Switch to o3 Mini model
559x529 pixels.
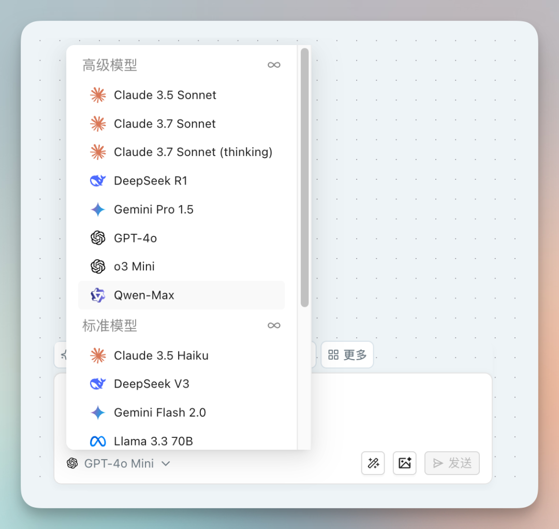click(182, 266)
